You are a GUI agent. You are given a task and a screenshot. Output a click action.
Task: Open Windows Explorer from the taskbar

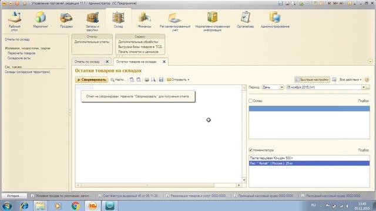pos(41,206)
